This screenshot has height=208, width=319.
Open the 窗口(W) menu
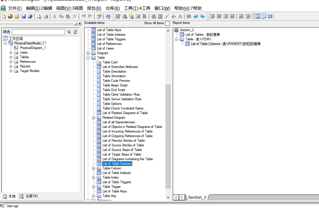click(x=162, y=8)
